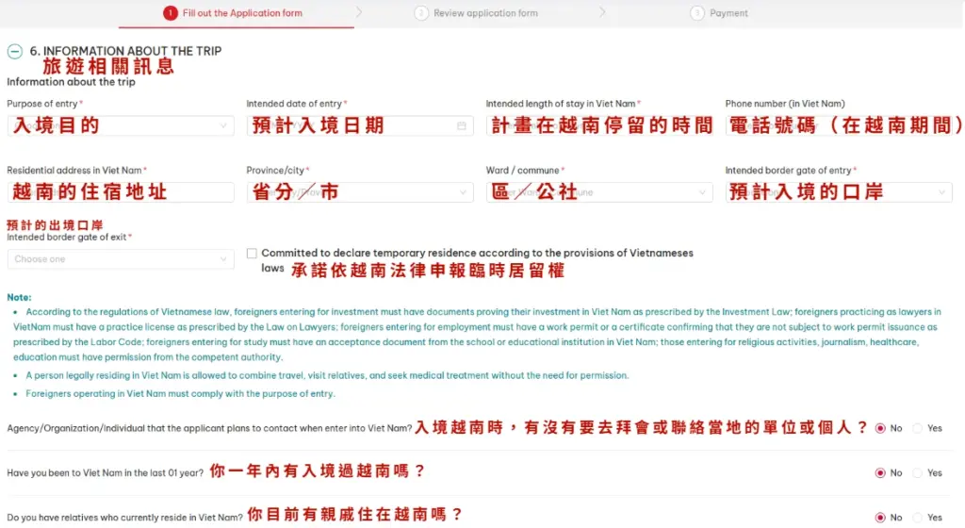Click the 'Note:' label text
This screenshot has height=528, width=965.
click(19, 297)
